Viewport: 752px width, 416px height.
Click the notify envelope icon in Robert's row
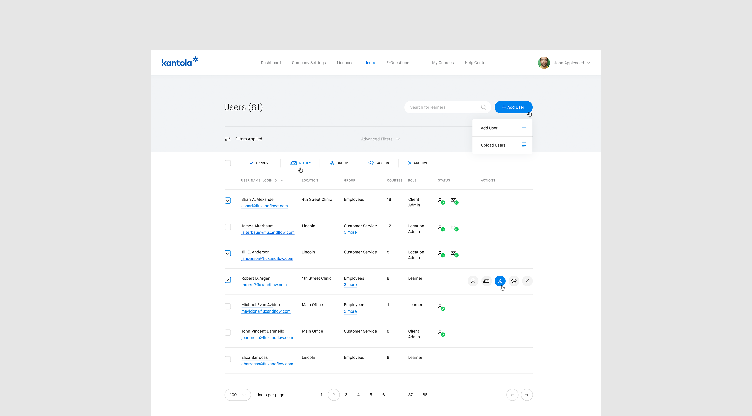pyautogui.click(x=486, y=281)
